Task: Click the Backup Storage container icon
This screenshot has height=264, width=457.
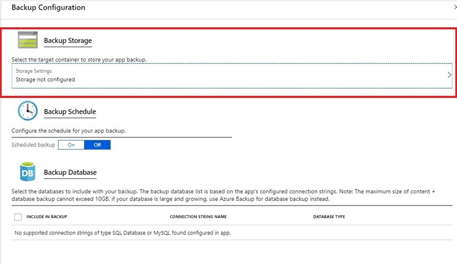Action: [28, 40]
